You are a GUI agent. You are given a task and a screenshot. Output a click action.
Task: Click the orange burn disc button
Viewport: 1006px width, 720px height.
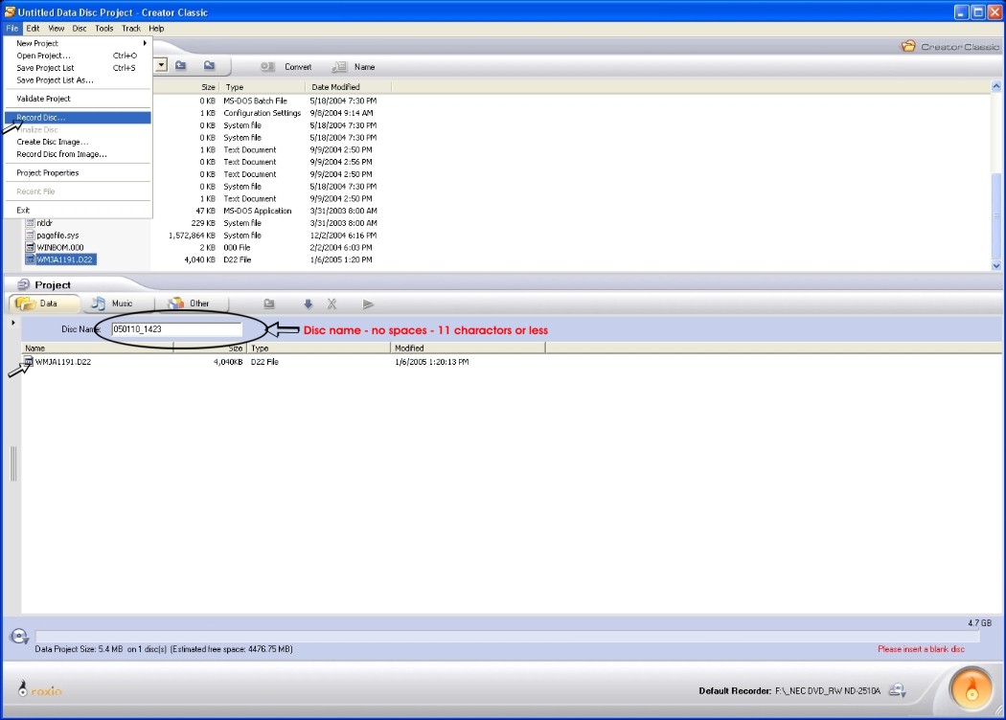[x=972, y=690]
